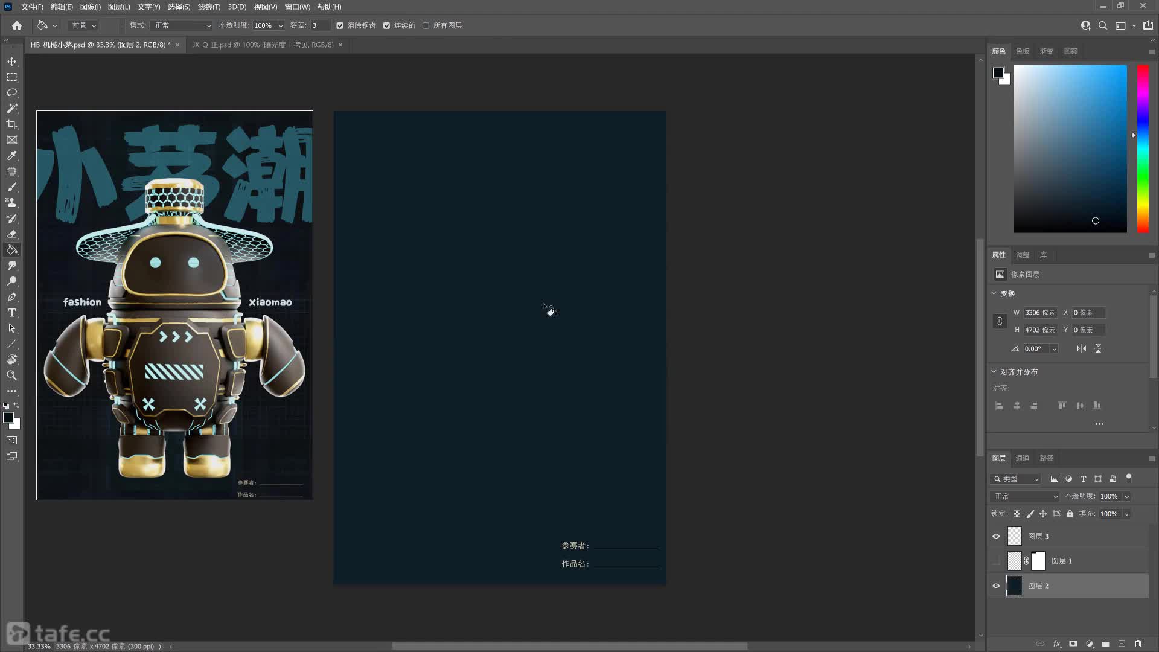The height and width of the screenshot is (652, 1159).
Task: Select the Lasso tool
Action: click(12, 93)
